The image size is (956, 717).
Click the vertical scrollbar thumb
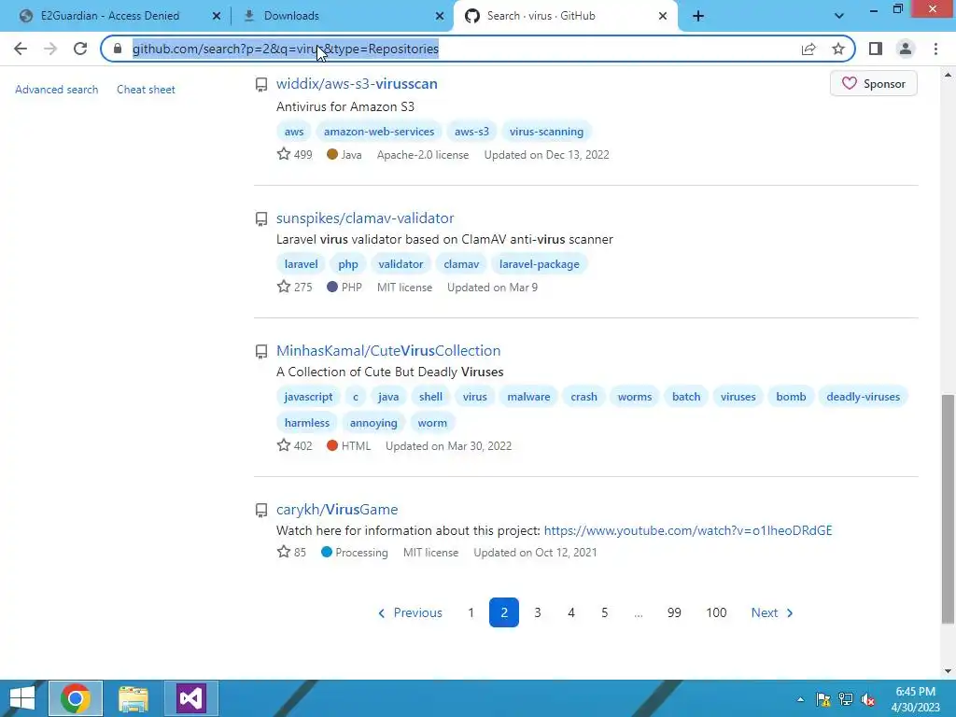[948, 510]
